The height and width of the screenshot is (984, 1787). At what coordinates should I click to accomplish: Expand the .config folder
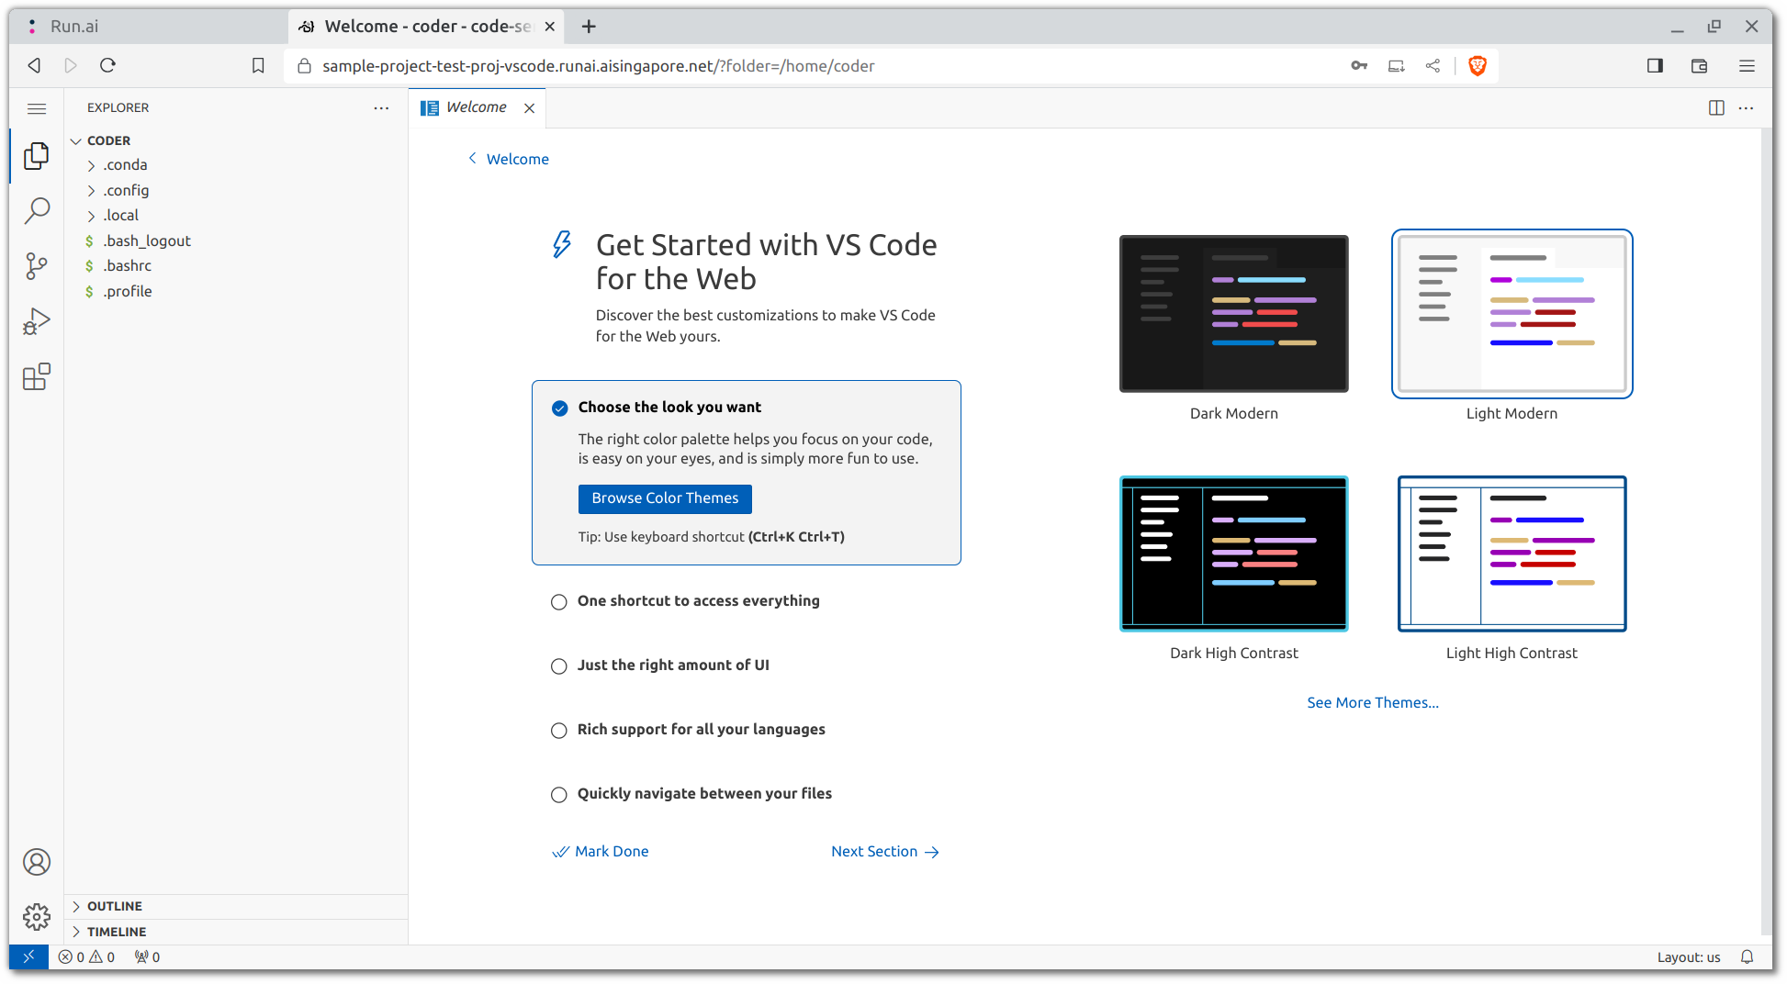pos(236,191)
